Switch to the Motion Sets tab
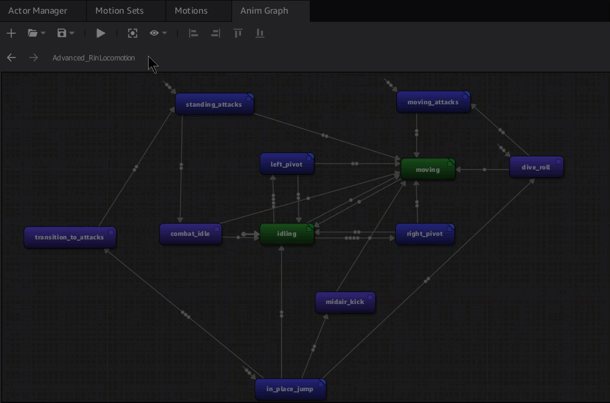Image resolution: width=610 pixels, height=403 pixels. 118,10
